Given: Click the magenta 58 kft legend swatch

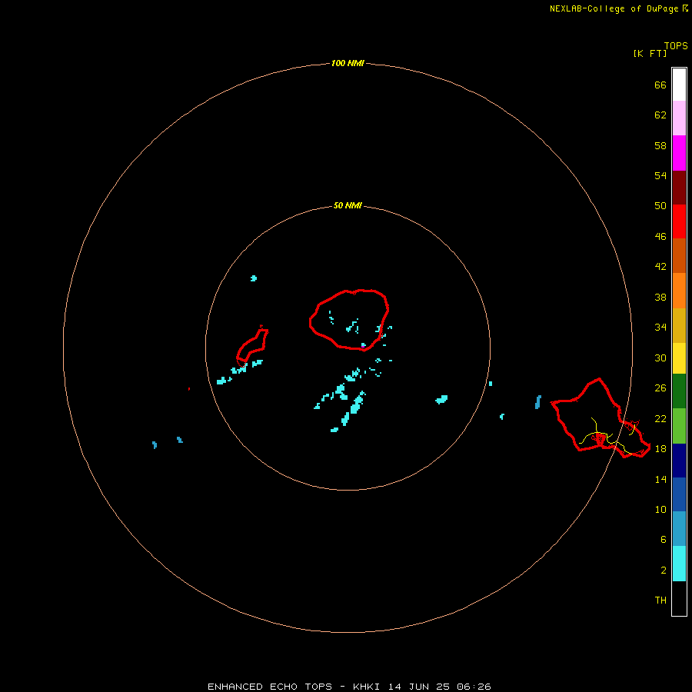Looking at the screenshot, I should tap(679, 153).
